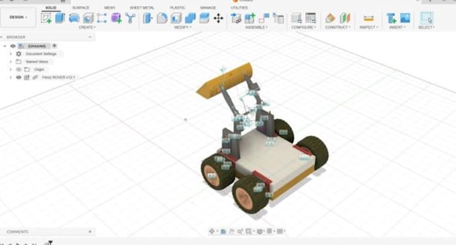Switch to the Surface tab
This screenshot has height=245, width=456.
[x=80, y=7]
